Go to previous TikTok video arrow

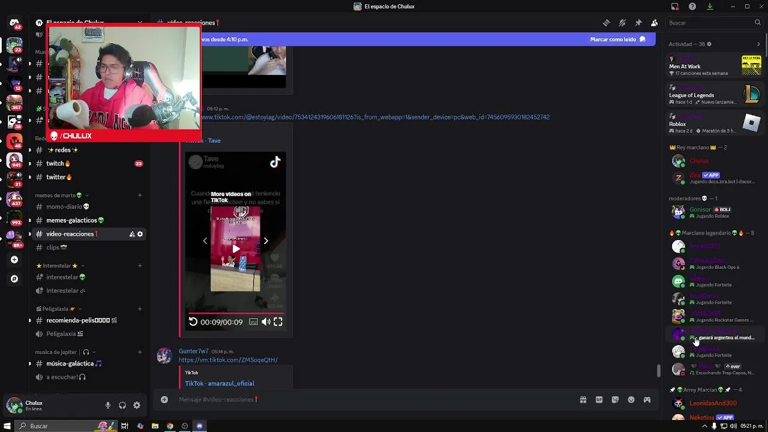(205, 241)
